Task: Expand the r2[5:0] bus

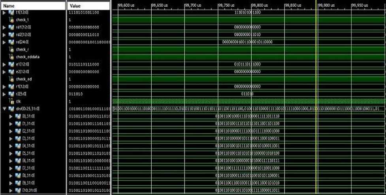Action: coord(4,94)
